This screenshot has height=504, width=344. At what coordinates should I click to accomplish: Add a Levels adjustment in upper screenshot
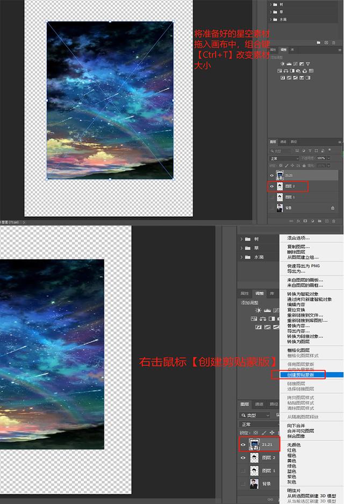tap(289, 64)
